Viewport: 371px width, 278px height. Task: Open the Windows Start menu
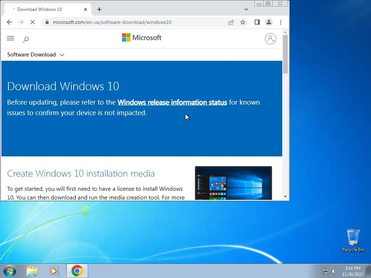point(10,271)
